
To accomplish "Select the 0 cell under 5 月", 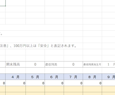I will tap(35, 83).
